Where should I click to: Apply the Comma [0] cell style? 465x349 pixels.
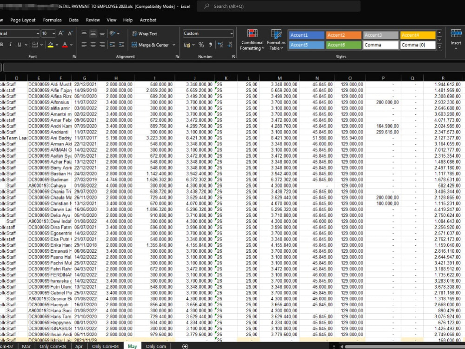coord(418,45)
